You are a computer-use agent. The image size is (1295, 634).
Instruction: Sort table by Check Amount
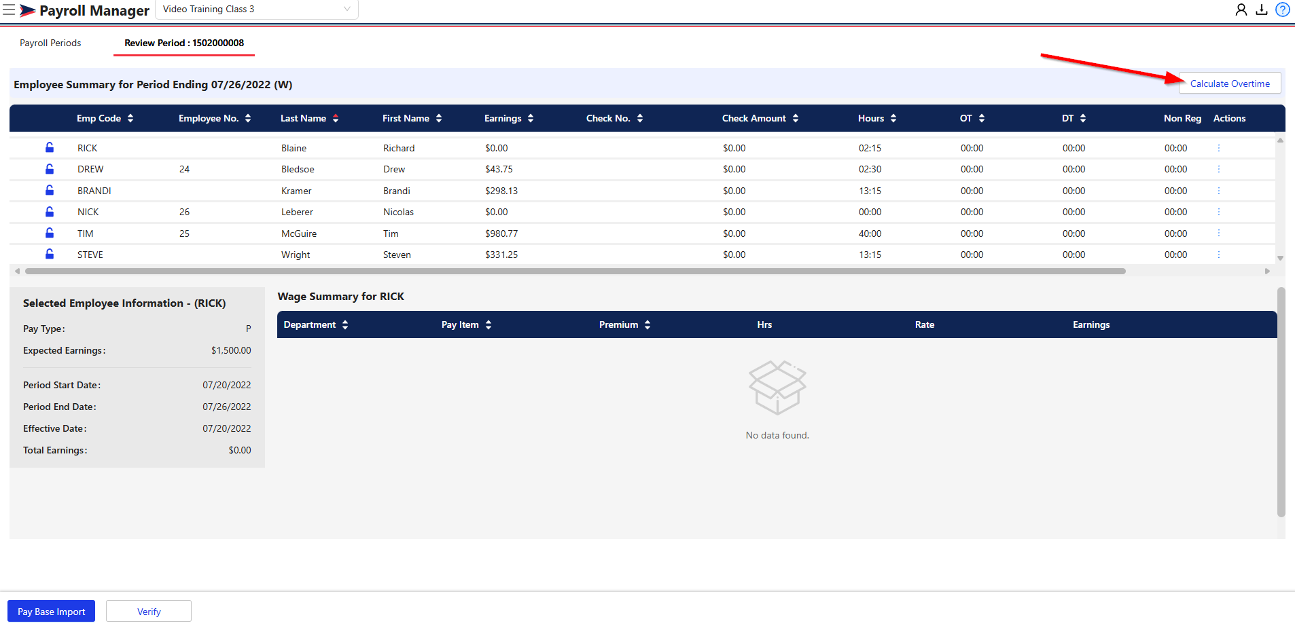coord(796,118)
